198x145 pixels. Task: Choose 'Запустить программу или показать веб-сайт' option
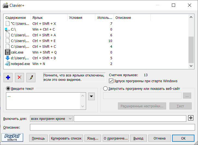(x=106, y=88)
